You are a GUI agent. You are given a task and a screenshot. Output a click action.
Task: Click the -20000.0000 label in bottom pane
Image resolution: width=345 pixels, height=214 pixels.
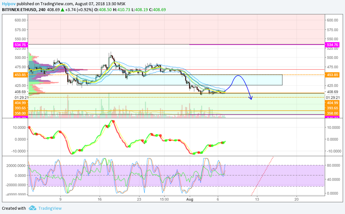click(16, 185)
